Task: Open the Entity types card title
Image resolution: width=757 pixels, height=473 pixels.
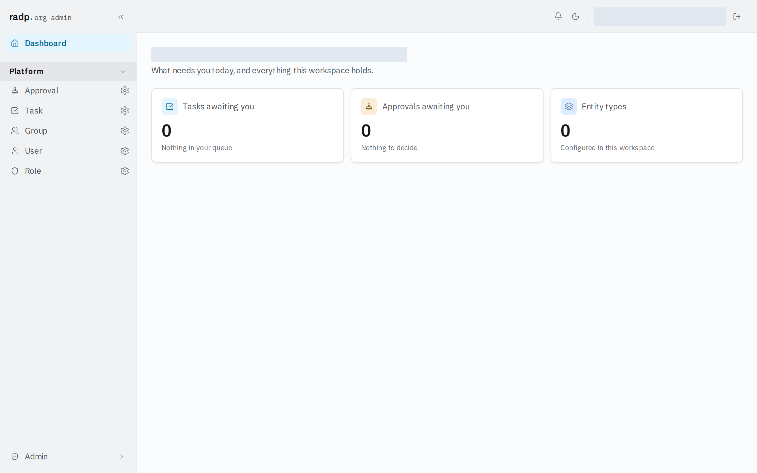Action: tap(604, 106)
